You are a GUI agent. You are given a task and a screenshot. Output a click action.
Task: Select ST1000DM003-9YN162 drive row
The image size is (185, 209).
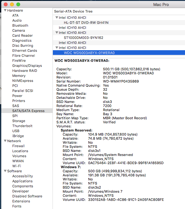click(x=119, y=38)
